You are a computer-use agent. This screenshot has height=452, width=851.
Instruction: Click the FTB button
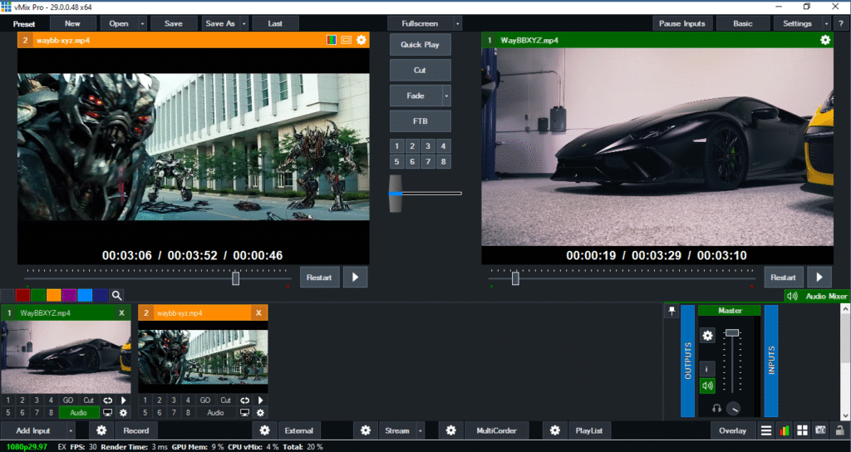[420, 121]
